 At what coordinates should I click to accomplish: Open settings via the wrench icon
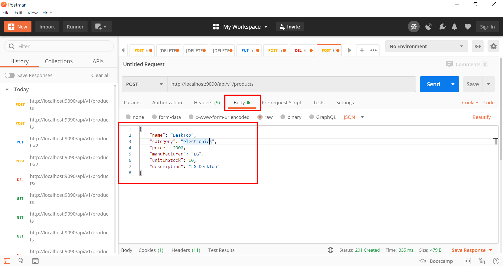click(x=442, y=26)
